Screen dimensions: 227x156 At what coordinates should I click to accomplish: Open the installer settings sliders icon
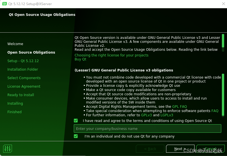pos(7,149)
